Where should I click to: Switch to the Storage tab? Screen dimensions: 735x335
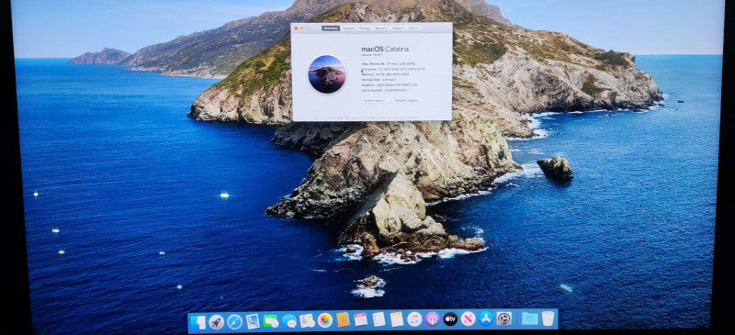pyautogui.click(x=365, y=28)
